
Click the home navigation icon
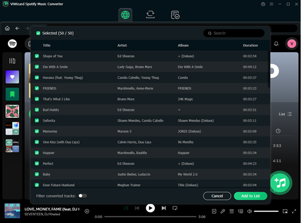(7, 28)
